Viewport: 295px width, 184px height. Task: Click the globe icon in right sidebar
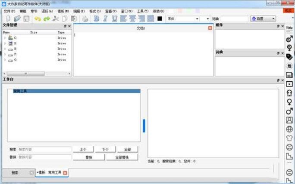pyautogui.click(x=289, y=129)
